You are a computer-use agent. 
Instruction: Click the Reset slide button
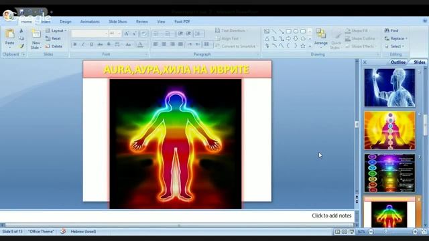(53, 39)
